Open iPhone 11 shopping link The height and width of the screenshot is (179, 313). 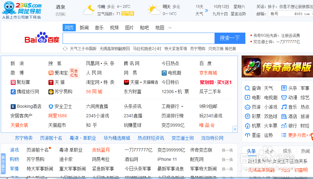click(167, 160)
